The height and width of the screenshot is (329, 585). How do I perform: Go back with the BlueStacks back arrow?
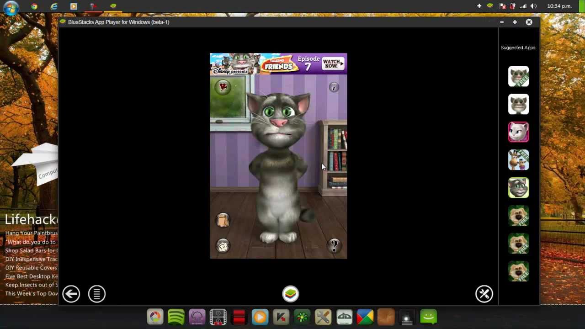click(71, 294)
